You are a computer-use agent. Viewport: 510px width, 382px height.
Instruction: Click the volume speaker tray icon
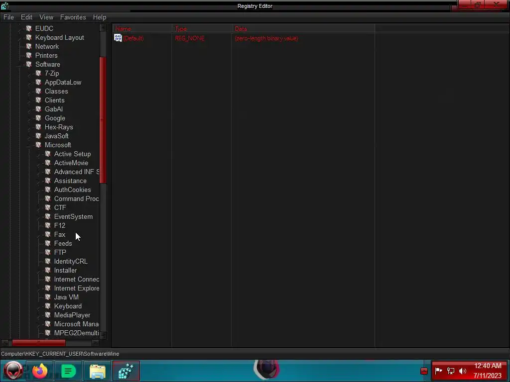pyautogui.click(x=463, y=371)
